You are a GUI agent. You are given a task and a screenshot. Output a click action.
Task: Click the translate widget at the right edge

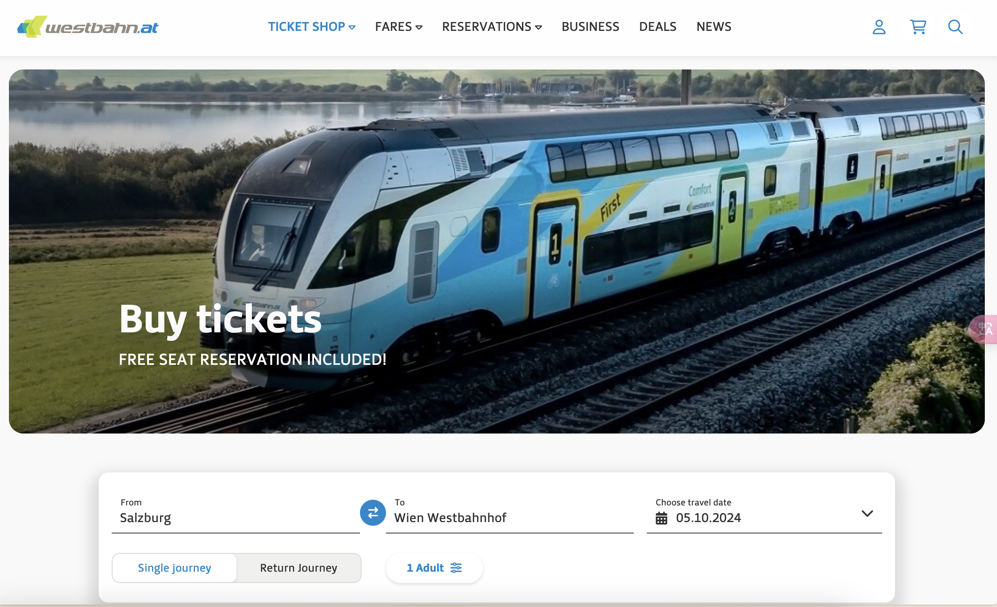[984, 329]
